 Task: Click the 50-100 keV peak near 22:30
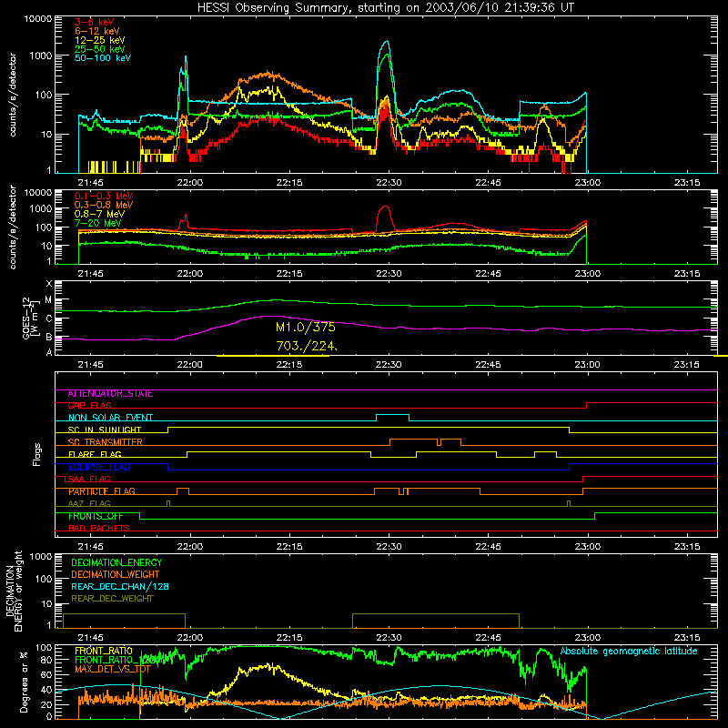click(x=387, y=42)
